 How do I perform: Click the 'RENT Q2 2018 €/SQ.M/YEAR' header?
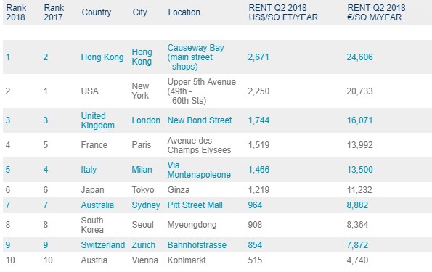tap(376, 12)
